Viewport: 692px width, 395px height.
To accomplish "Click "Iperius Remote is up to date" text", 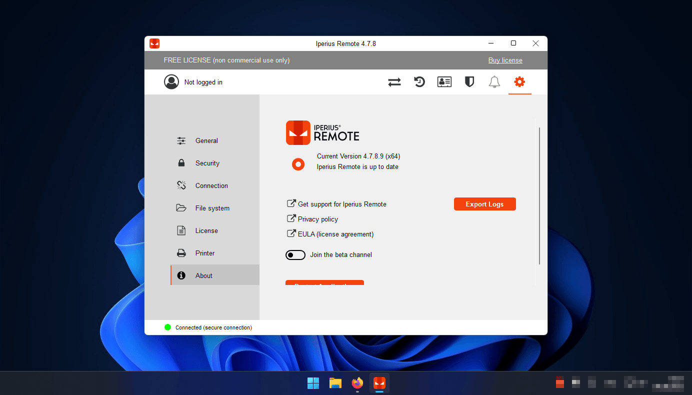I will coord(357,167).
